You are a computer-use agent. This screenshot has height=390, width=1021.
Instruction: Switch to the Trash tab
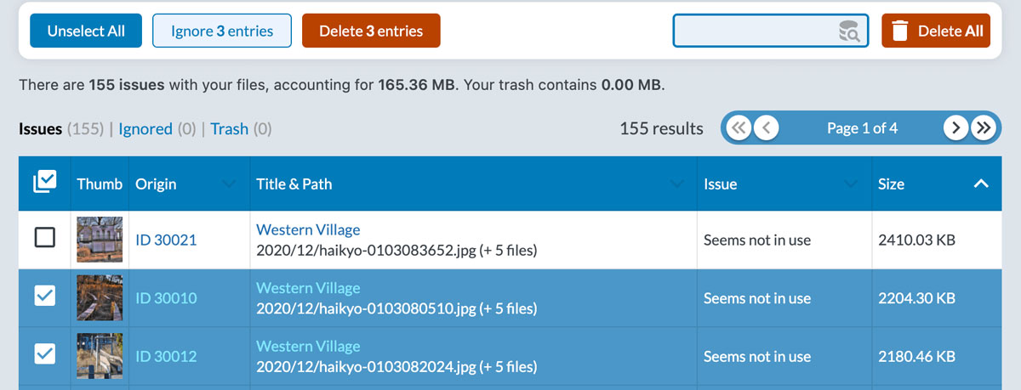(x=230, y=129)
